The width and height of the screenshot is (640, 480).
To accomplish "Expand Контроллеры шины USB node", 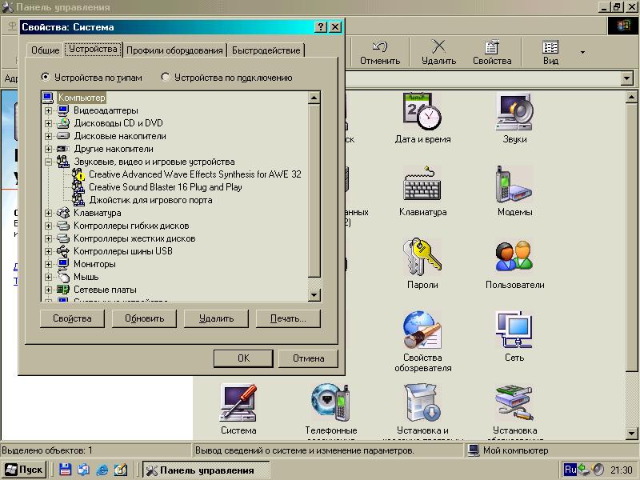I will pyautogui.click(x=48, y=251).
